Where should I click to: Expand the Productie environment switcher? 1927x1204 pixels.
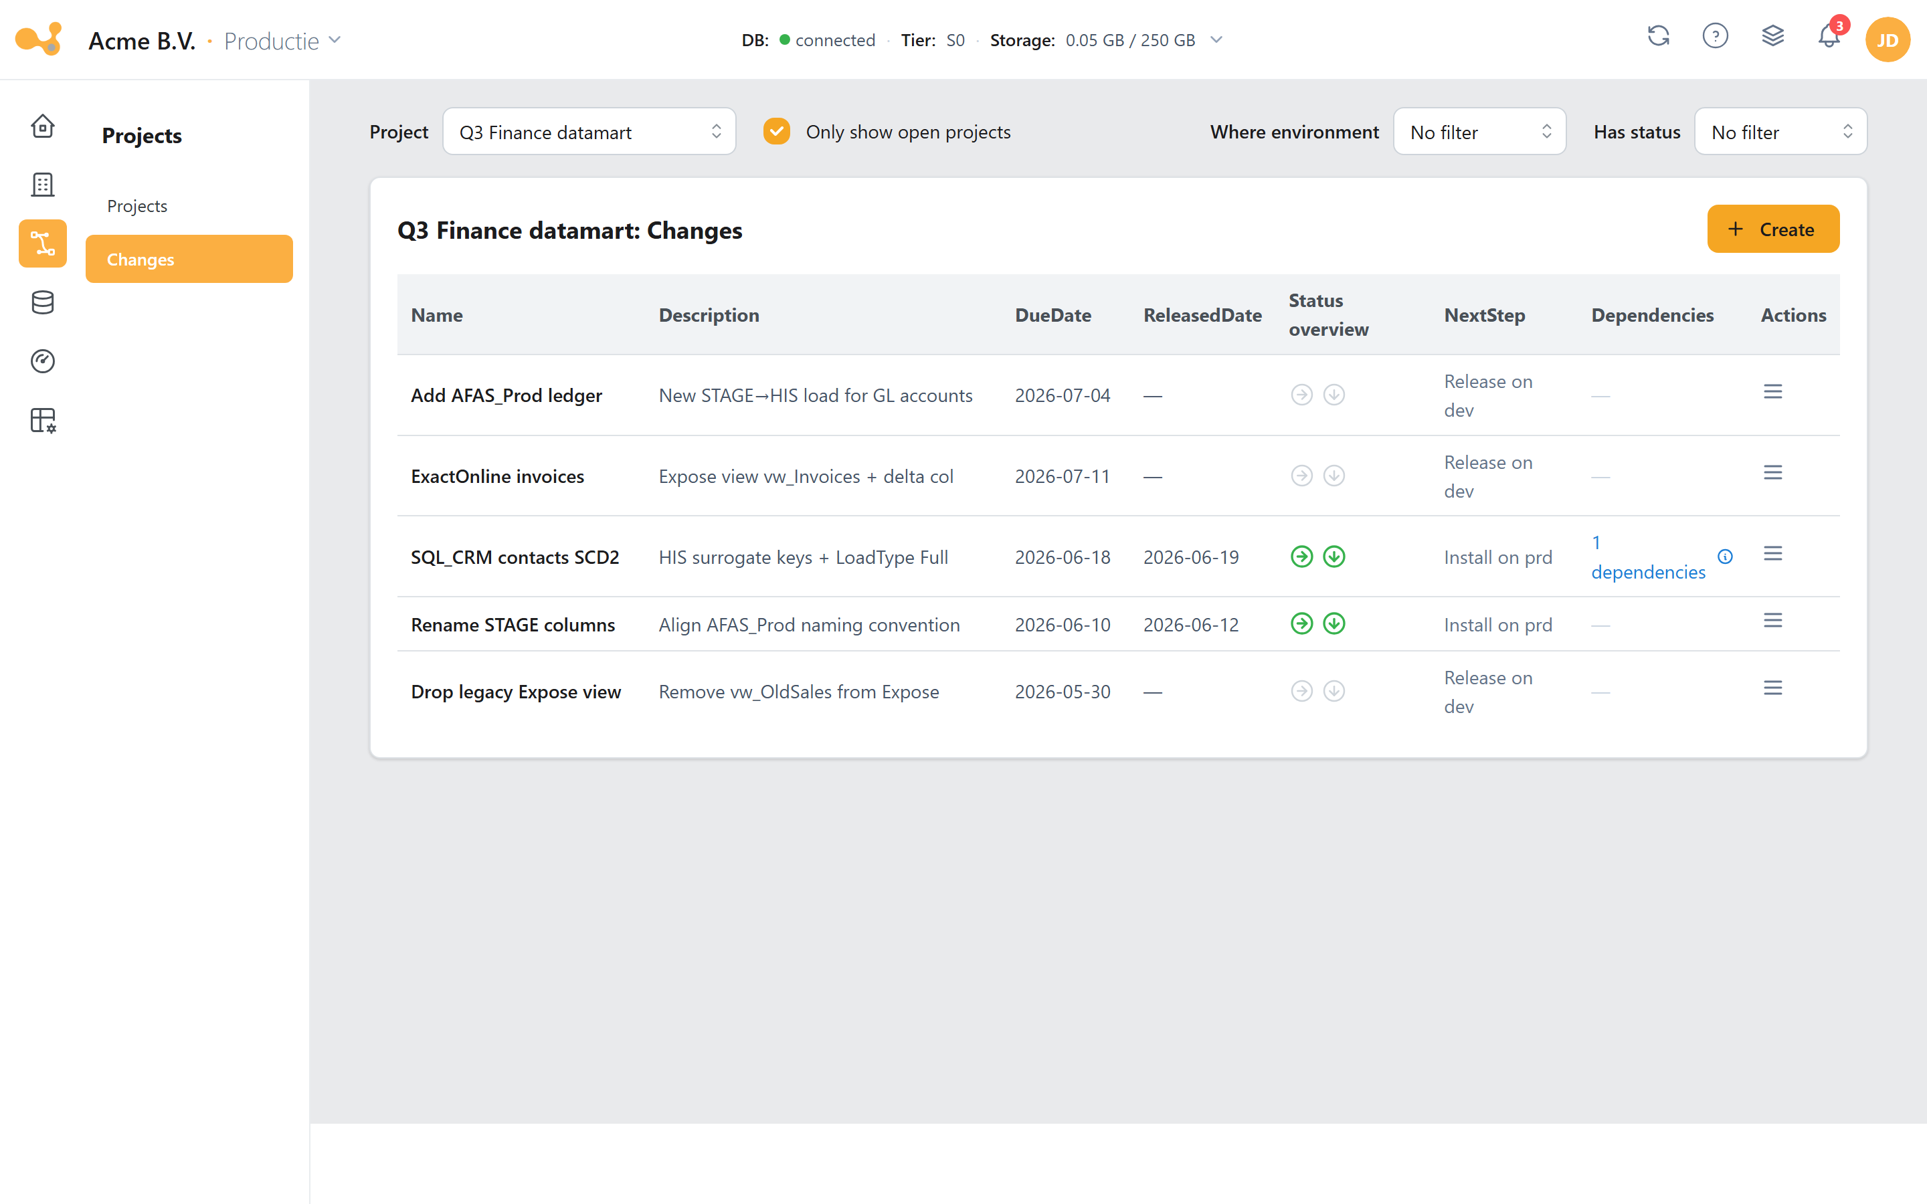pyautogui.click(x=282, y=41)
